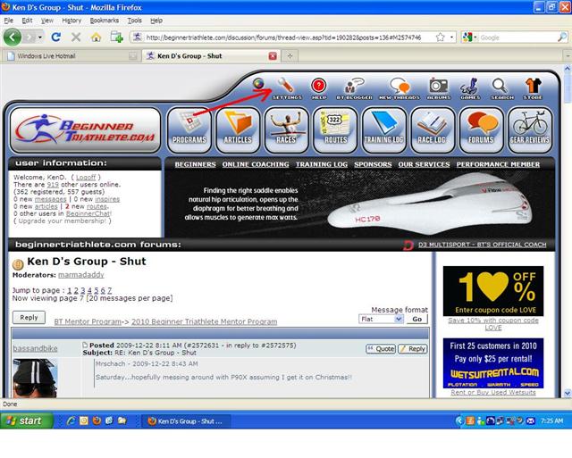Open 2010 Beginner Triathlete Mentor Program link
Viewport: 572px width, 458px height.
(205, 321)
